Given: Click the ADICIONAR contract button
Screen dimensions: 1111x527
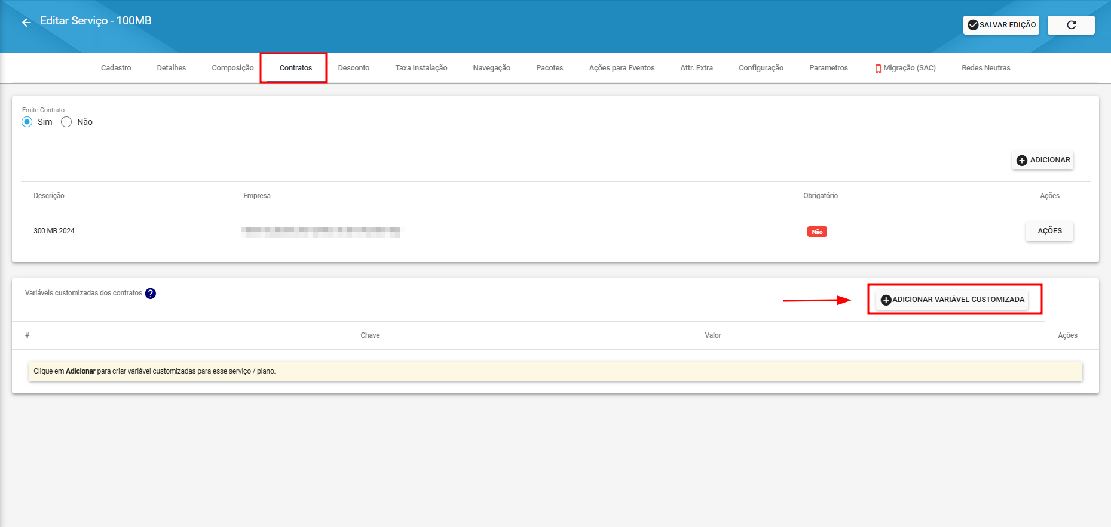Looking at the screenshot, I should (1043, 160).
